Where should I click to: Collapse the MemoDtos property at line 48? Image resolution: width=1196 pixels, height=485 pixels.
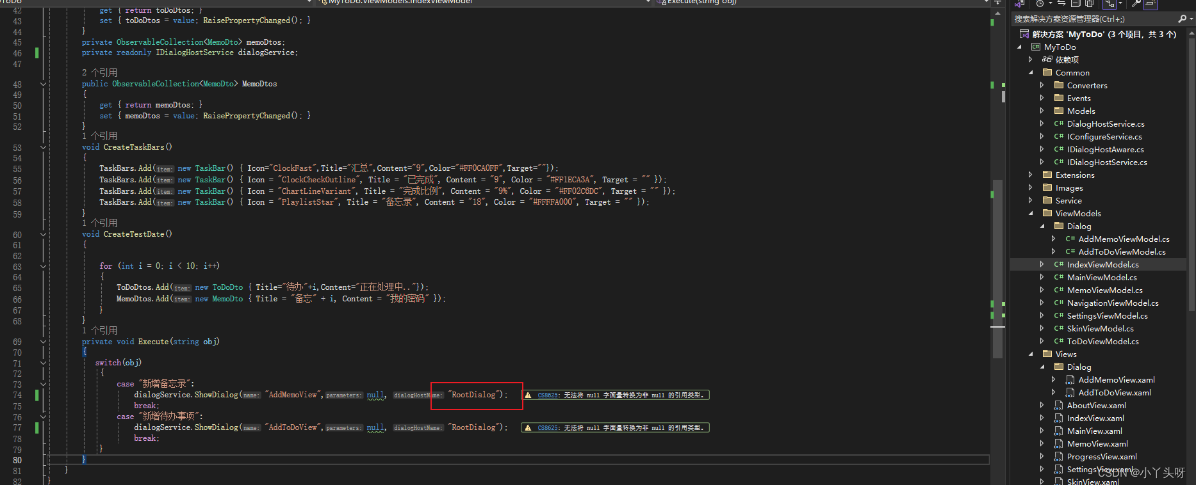pyautogui.click(x=43, y=84)
